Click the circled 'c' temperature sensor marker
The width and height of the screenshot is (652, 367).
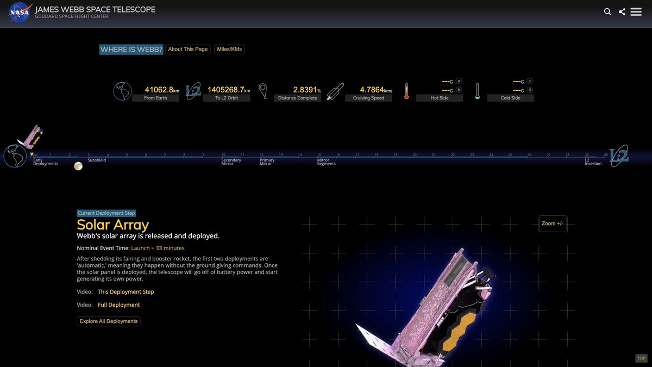[x=530, y=80]
